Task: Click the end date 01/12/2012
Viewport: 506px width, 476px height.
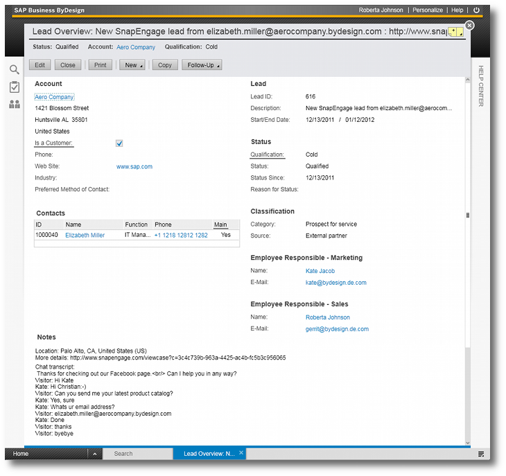Action: 360,120
